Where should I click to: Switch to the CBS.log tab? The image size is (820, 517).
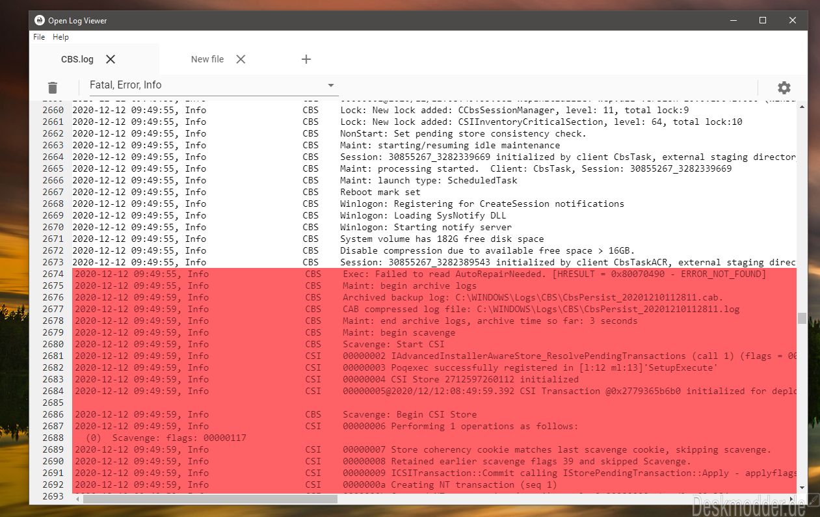point(77,59)
